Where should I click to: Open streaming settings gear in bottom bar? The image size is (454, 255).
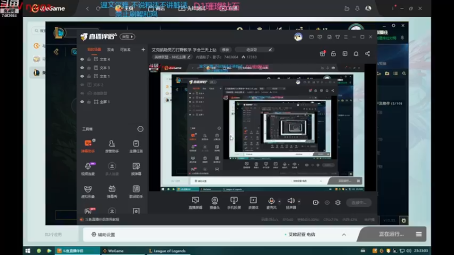(338, 203)
